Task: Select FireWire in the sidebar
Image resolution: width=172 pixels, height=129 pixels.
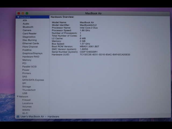Action: [27, 50]
